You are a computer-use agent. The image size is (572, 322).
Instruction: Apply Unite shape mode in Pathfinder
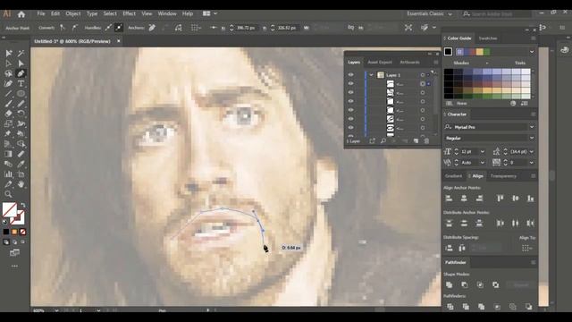[449, 284]
